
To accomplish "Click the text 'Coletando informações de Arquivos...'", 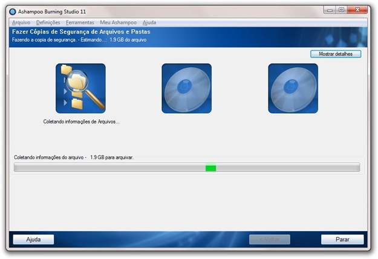I will 81,122.
